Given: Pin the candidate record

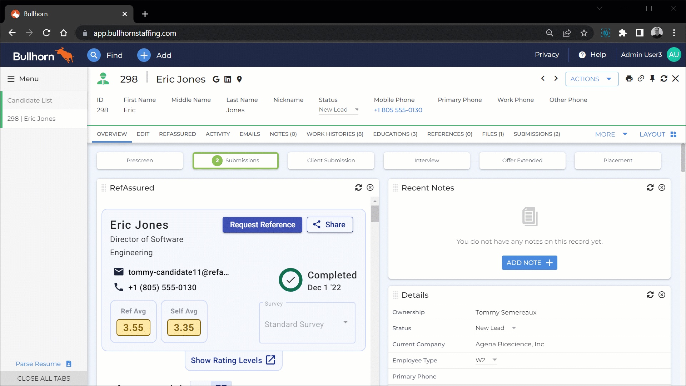Looking at the screenshot, I should (652, 78).
